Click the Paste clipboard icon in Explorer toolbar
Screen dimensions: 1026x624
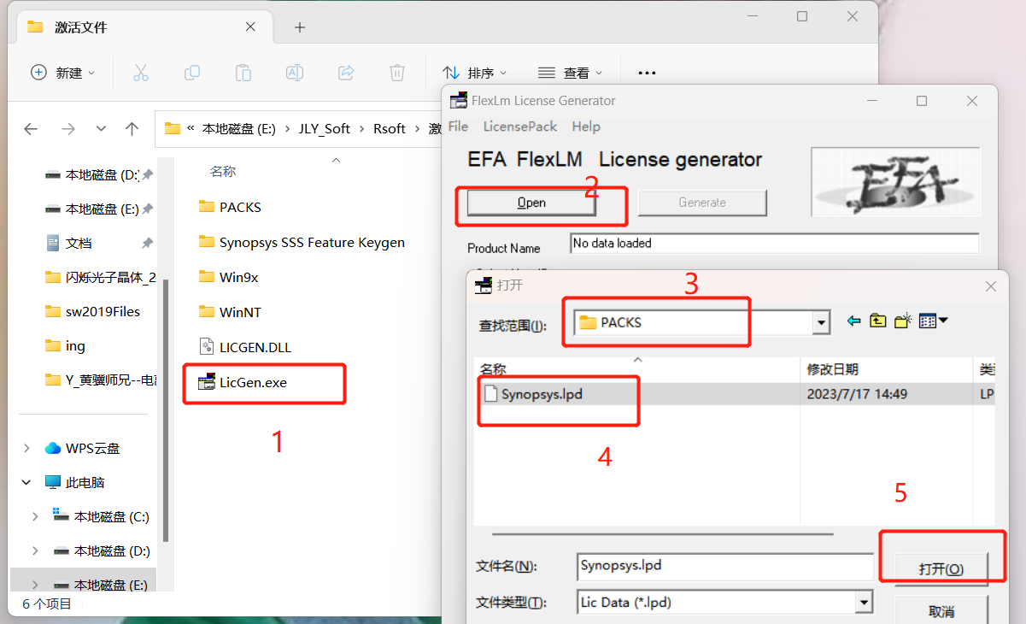(x=243, y=74)
